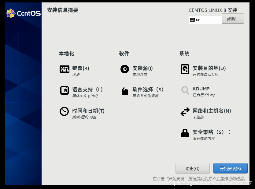Click the padlock icon for 安全策略
Screen dimensions: 255x189
[x=185, y=133]
